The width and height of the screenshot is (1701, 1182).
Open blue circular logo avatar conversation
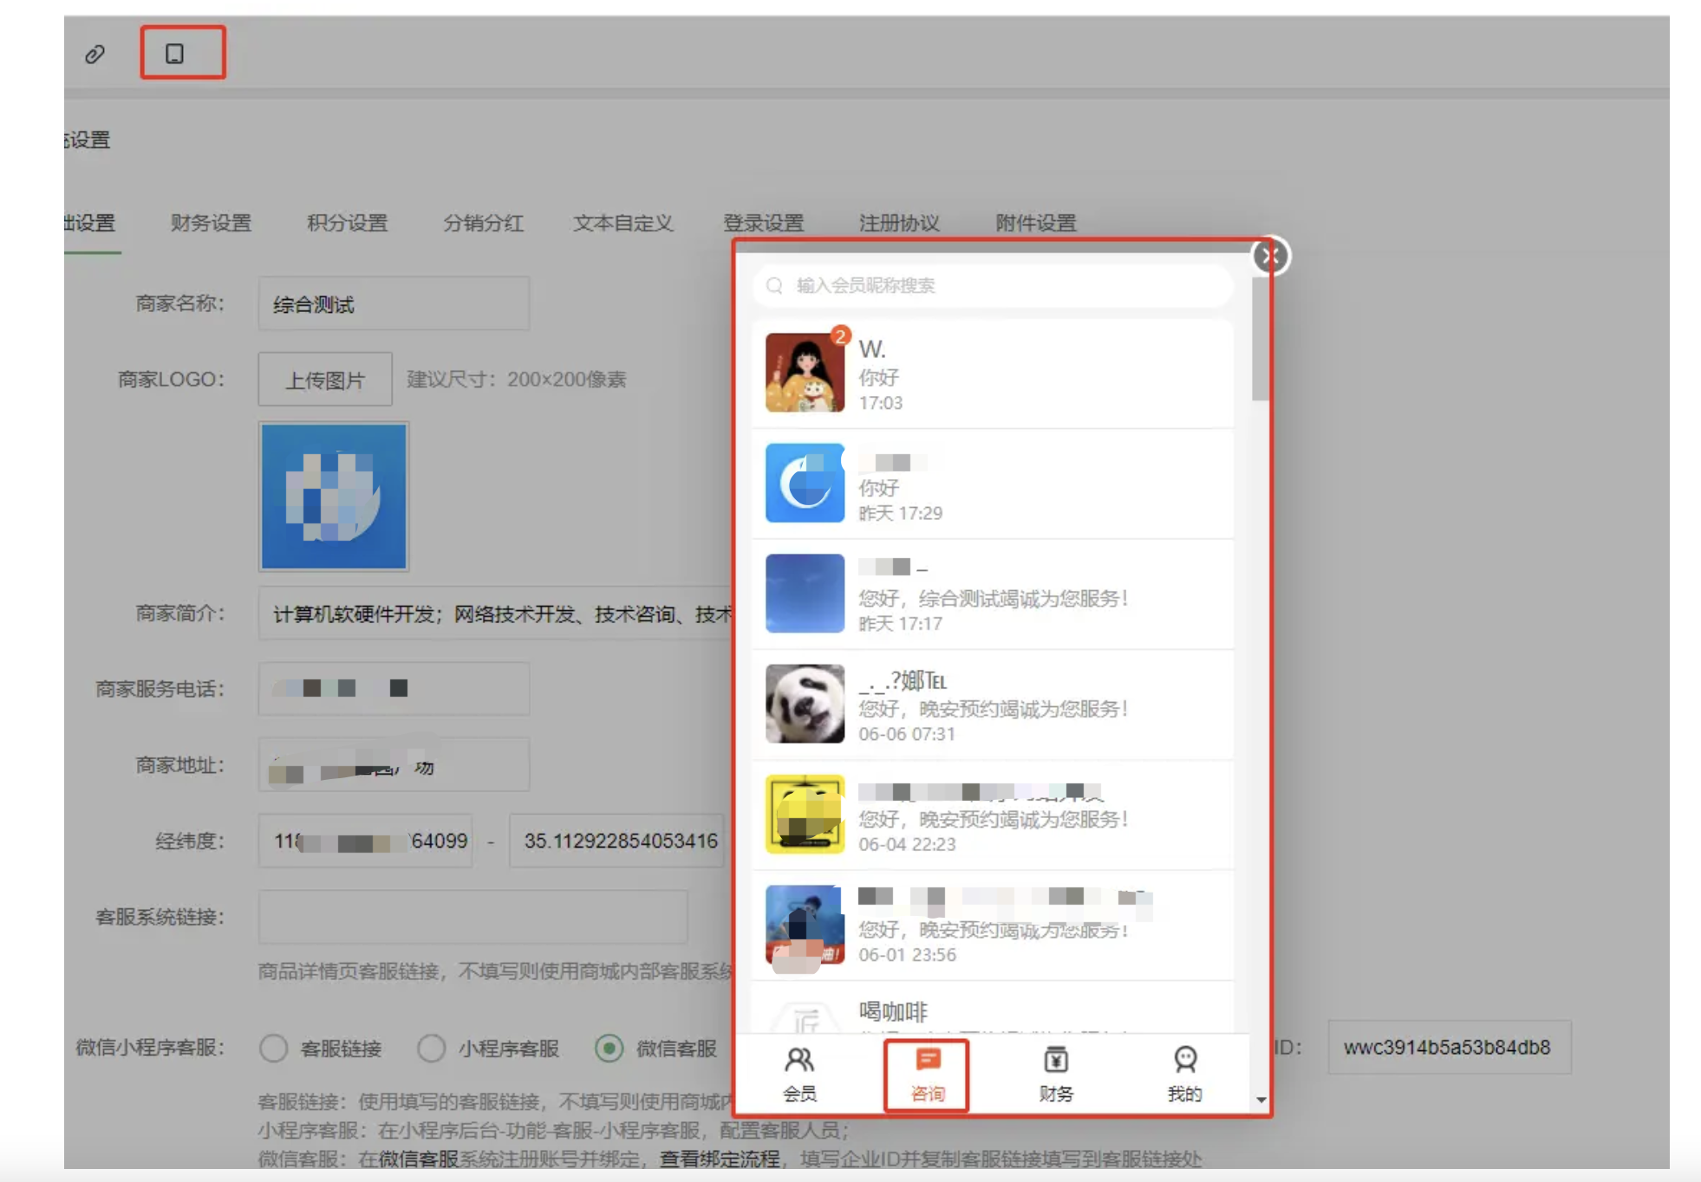tap(805, 483)
